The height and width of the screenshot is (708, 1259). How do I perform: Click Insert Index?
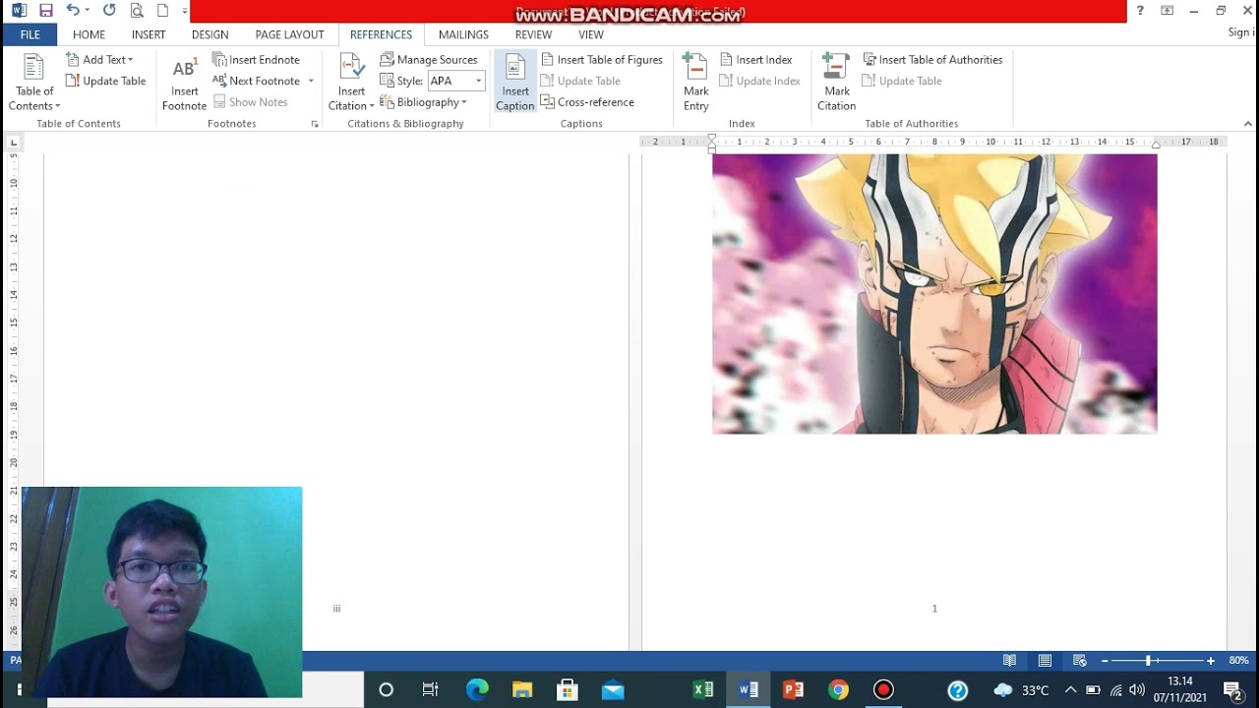pyautogui.click(x=755, y=60)
